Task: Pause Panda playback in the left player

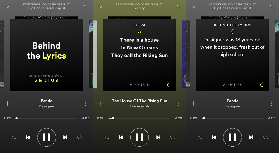Action: 46,137
